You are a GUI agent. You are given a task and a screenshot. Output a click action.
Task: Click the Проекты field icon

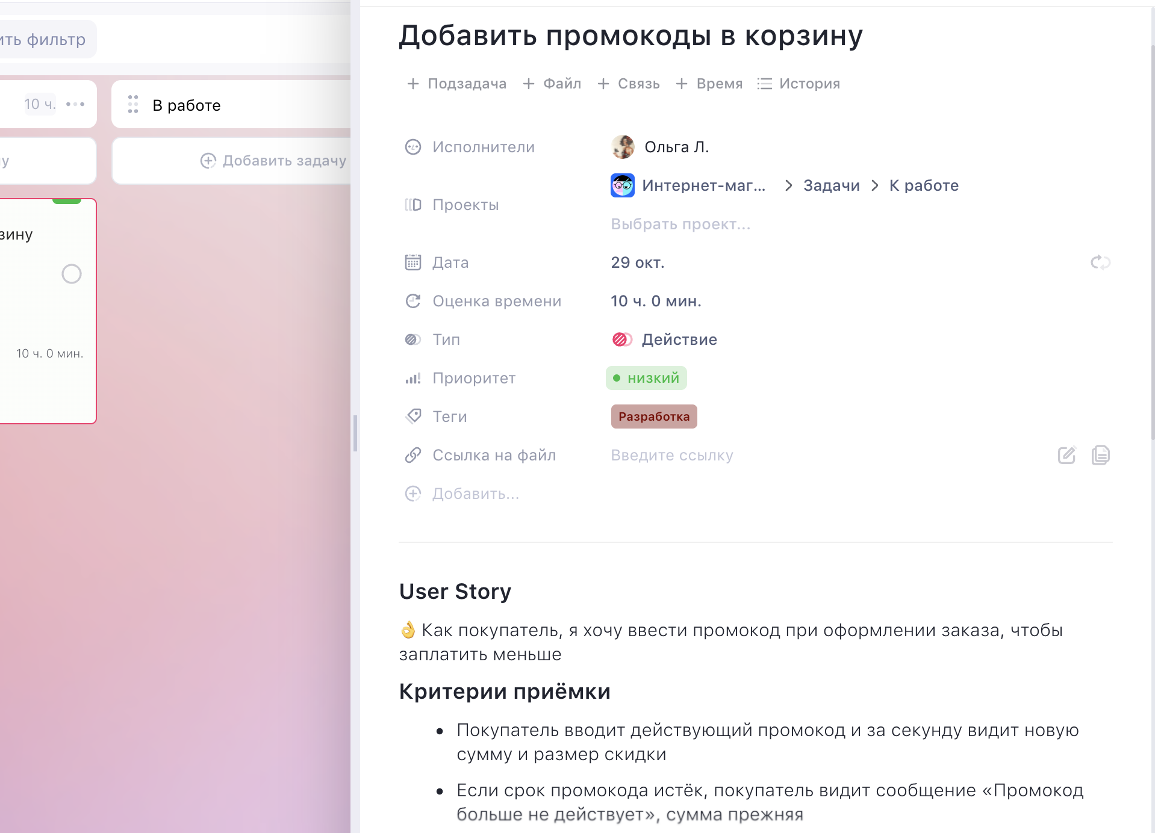(x=413, y=205)
